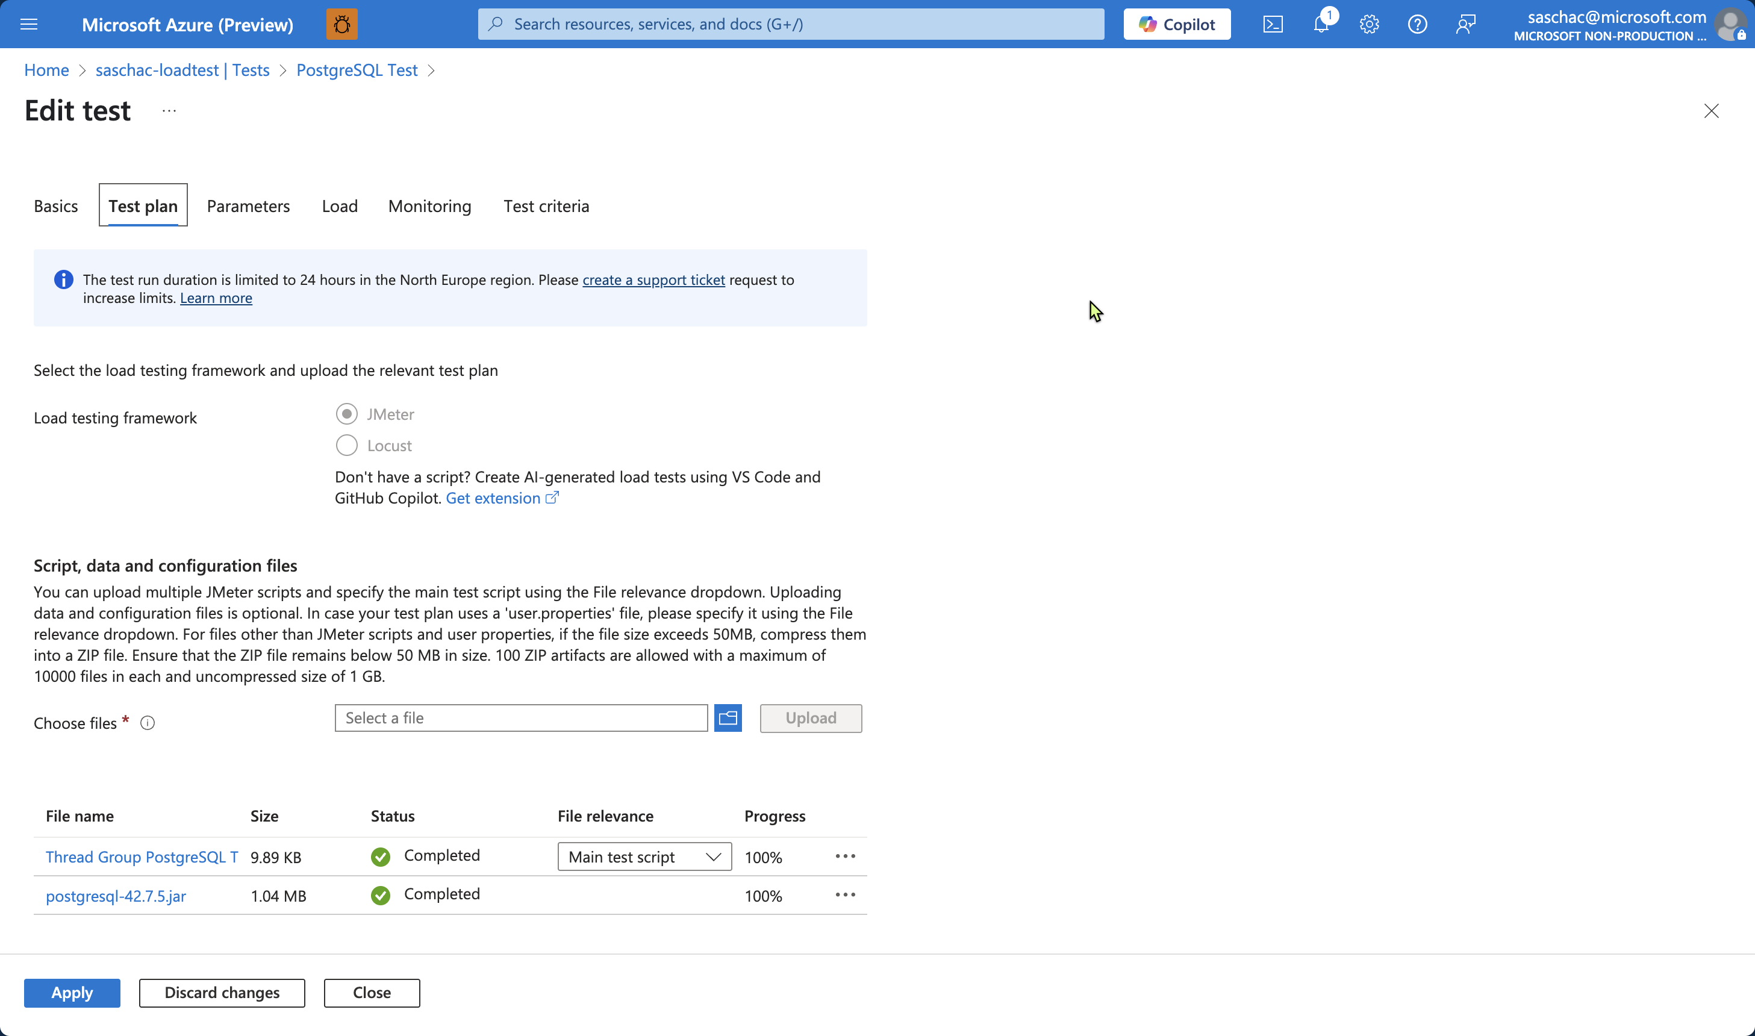Viewport: 1755px width, 1036px height.
Task: Click the Upload button
Action: pyautogui.click(x=811, y=719)
